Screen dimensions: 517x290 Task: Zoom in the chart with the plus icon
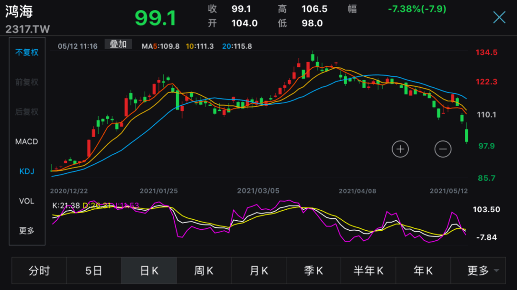pos(400,149)
